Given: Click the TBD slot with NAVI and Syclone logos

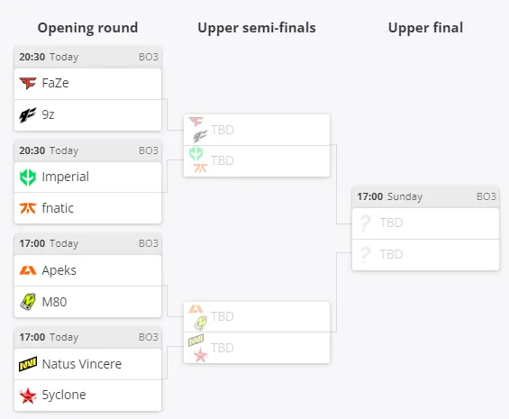Looking at the screenshot, I should tap(257, 348).
